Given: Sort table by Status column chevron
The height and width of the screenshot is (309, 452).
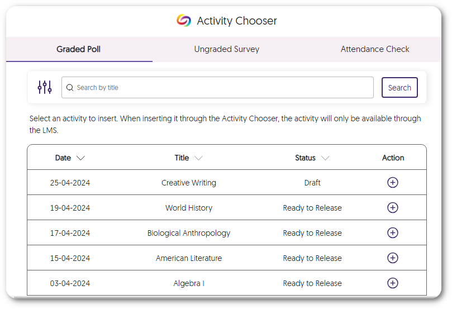Looking at the screenshot, I should pyautogui.click(x=325, y=158).
